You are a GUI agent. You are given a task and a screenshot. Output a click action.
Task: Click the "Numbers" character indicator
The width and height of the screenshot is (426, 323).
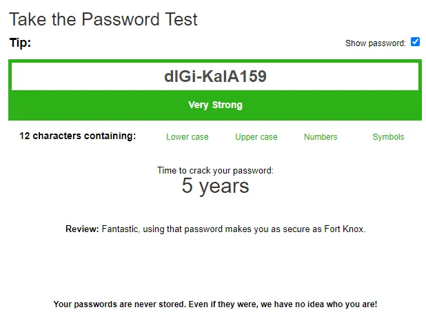(x=321, y=137)
